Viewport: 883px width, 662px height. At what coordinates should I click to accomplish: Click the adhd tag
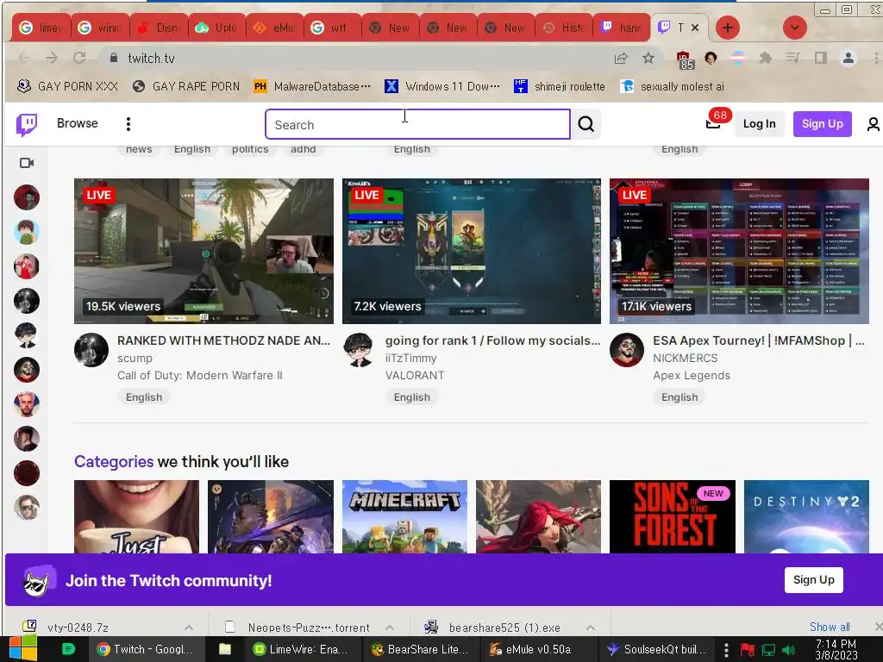click(x=303, y=149)
